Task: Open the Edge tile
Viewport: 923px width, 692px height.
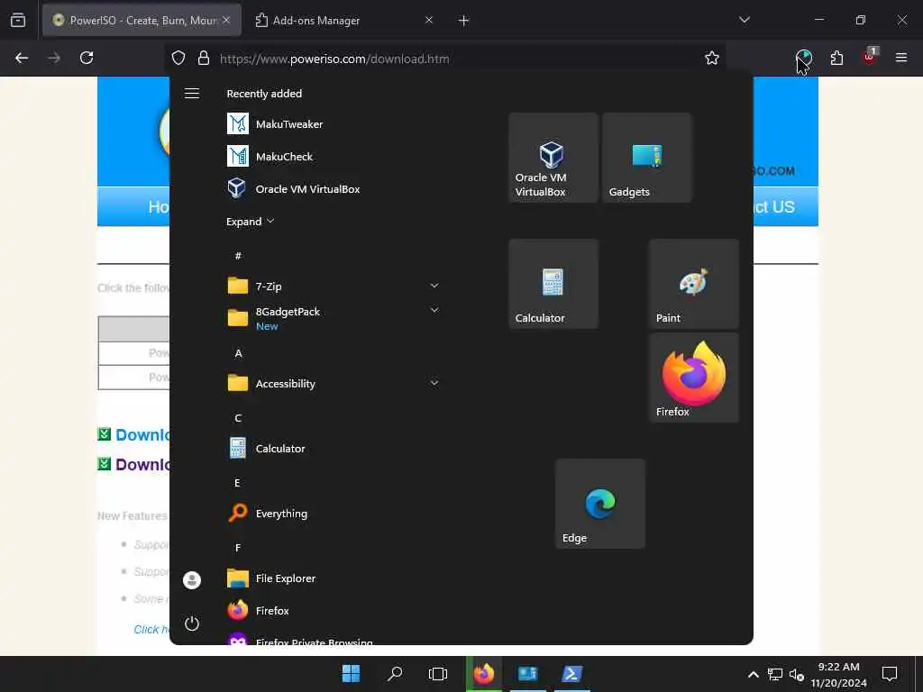Action: (x=599, y=504)
